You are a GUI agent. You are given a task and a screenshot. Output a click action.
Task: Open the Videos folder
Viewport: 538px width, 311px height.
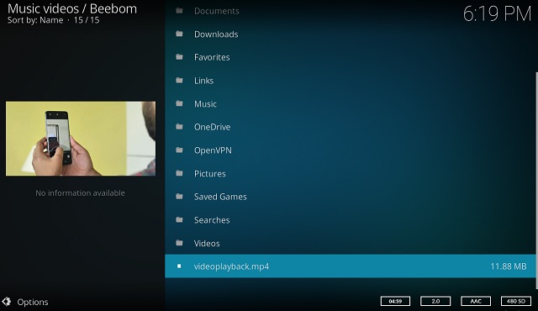pos(351,243)
